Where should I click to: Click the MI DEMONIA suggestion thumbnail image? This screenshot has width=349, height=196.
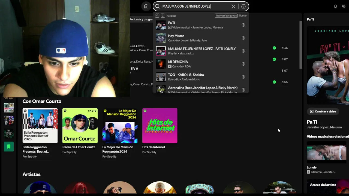(161, 64)
